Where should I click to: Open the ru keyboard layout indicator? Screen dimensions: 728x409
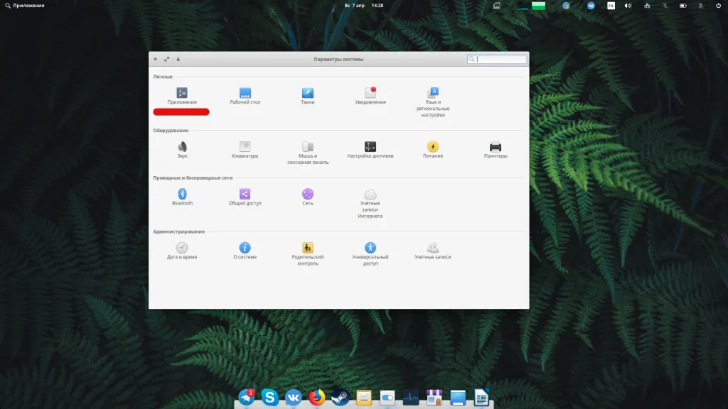[611, 6]
